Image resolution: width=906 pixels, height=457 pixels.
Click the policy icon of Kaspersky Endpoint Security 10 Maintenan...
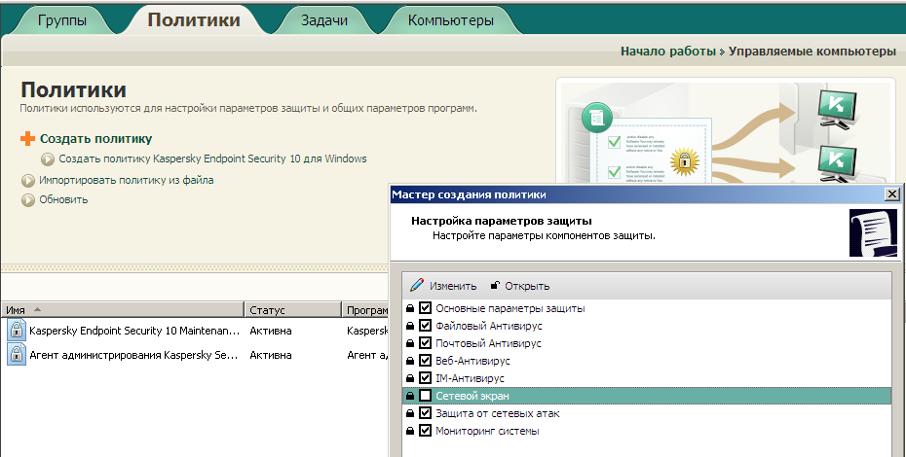point(17,331)
